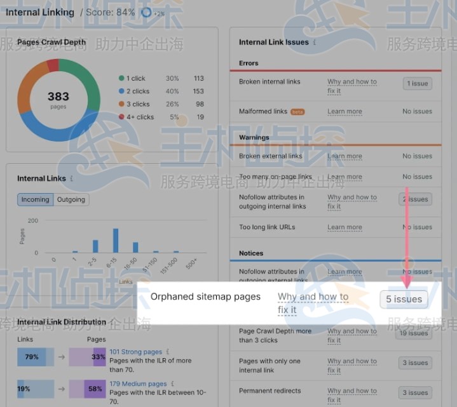The height and width of the screenshot is (407, 457).
Task: Open the 5 issues button for Orphaned sitemap pages
Action: 404,299
